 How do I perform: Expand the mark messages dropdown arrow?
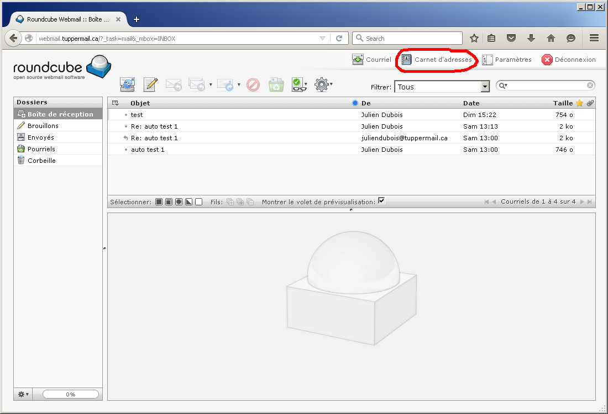[306, 85]
